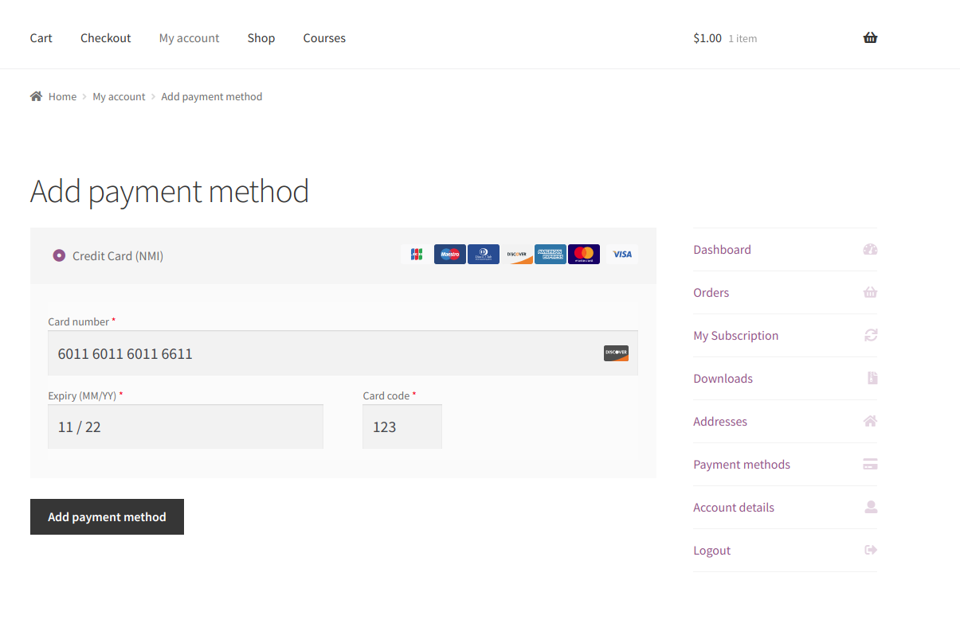Click the Maestro card logo

449,255
